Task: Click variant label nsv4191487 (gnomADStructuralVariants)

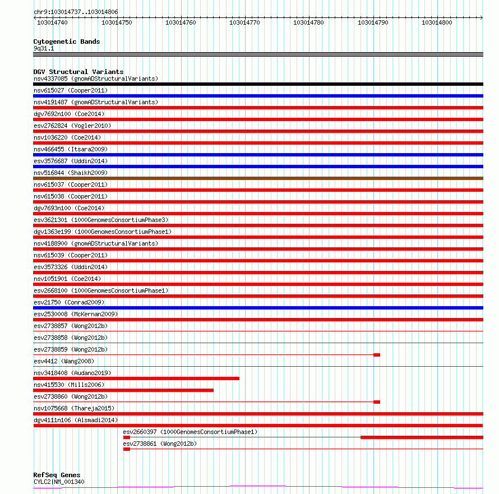Action: (x=96, y=102)
